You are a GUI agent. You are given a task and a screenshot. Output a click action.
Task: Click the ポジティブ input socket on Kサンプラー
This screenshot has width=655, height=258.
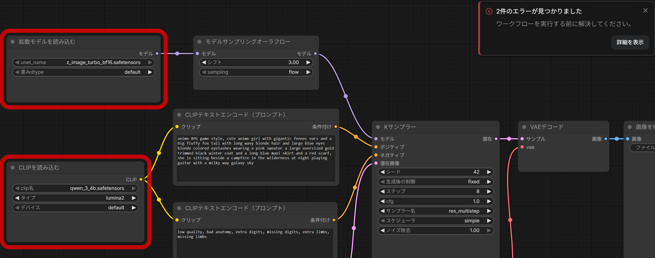point(376,147)
